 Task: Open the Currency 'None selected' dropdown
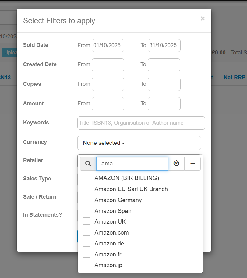click(x=139, y=143)
